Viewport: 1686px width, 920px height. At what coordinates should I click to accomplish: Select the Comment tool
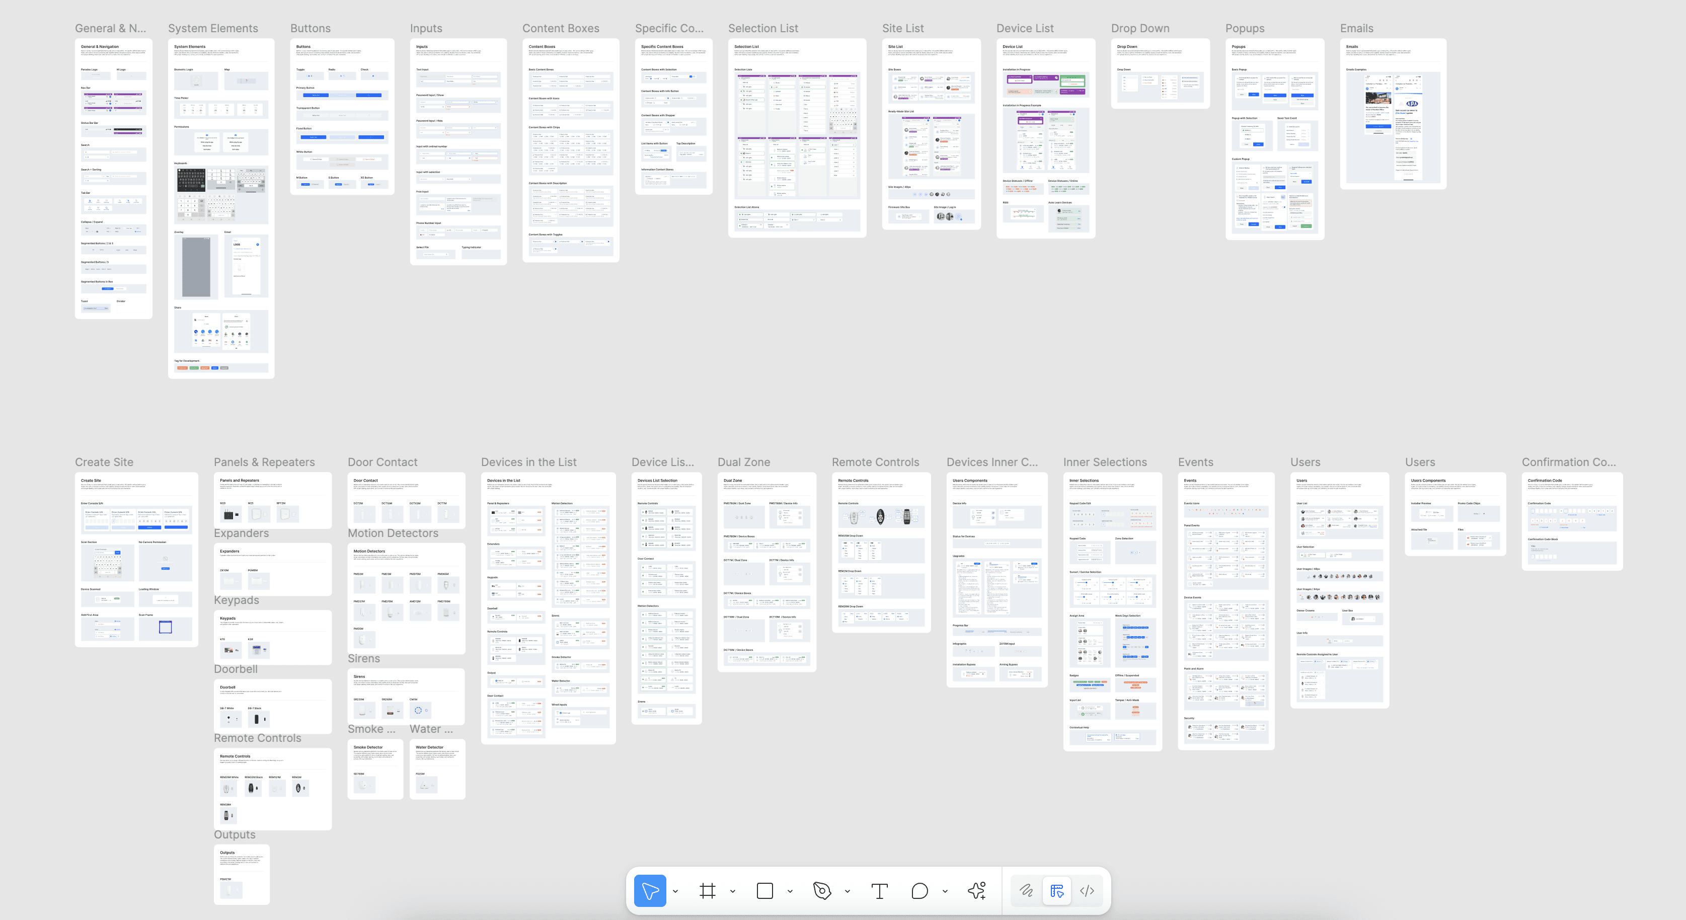(919, 890)
